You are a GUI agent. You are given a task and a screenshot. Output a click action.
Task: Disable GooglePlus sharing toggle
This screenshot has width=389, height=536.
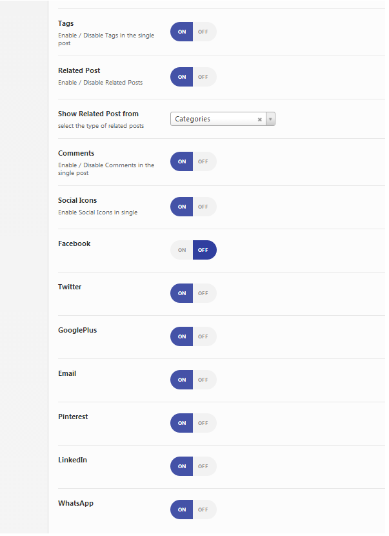click(203, 336)
